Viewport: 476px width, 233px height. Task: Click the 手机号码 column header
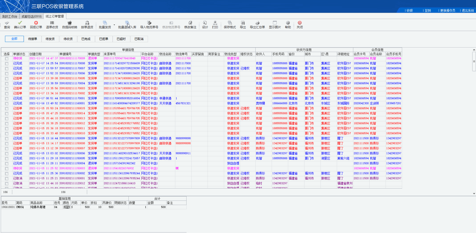pyautogui.click(x=280, y=54)
